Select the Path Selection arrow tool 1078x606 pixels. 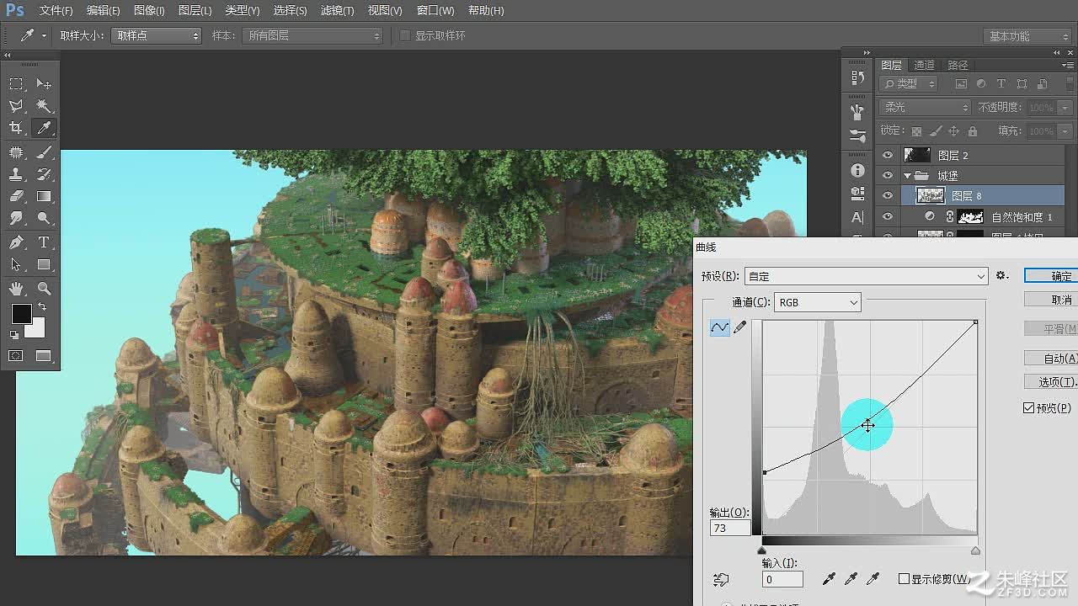click(x=16, y=264)
